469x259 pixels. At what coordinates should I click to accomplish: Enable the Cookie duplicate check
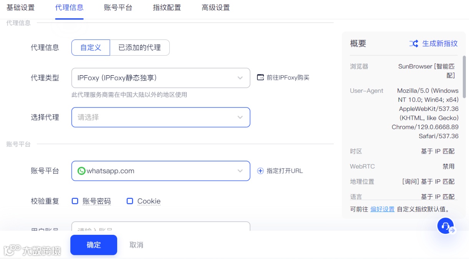tap(130, 201)
